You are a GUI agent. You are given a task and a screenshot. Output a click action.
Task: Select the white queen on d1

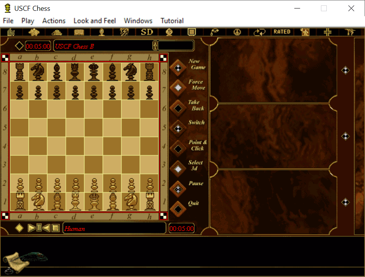click(x=75, y=202)
